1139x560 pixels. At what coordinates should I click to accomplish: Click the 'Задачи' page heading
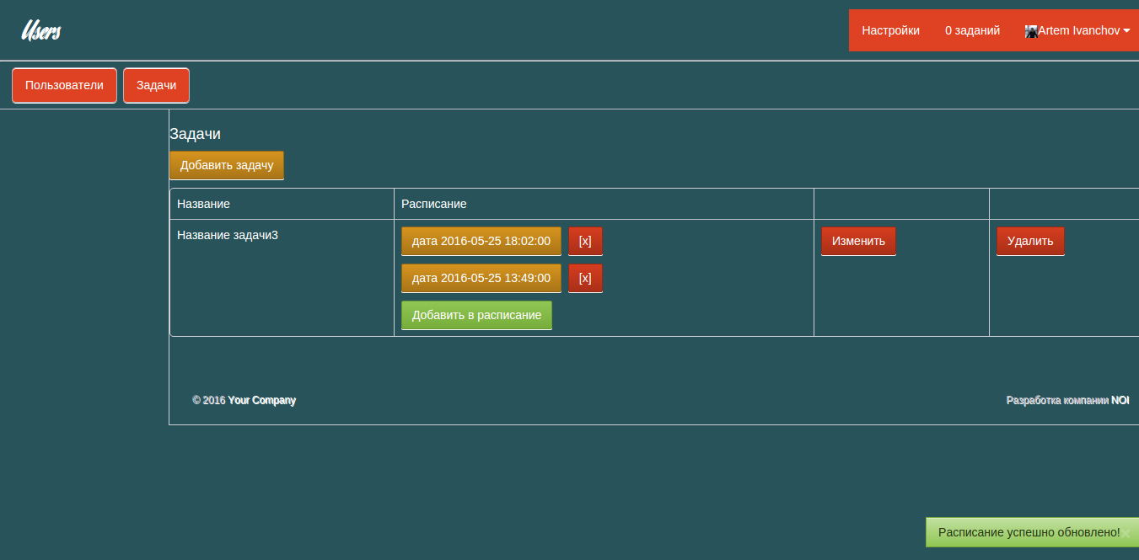click(195, 134)
